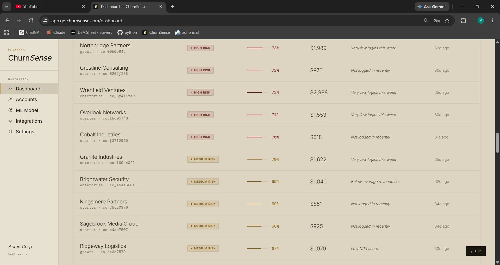
Task: Close the Dashboard — ChurnSense tab
Action: tap(161, 7)
